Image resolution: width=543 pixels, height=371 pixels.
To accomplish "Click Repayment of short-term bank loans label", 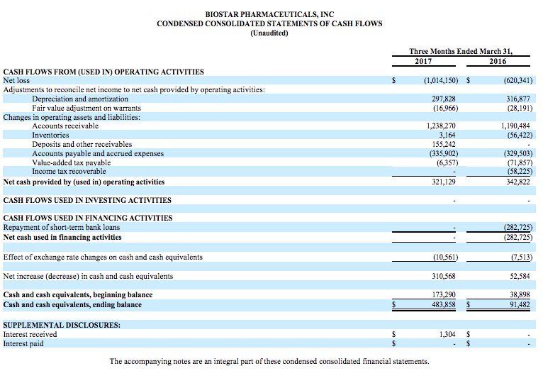I will tap(62, 228).
